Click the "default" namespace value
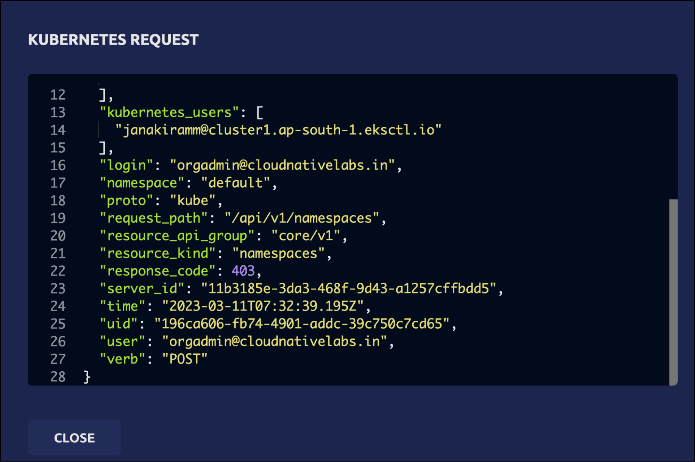The height and width of the screenshot is (462, 695). (235, 183)
